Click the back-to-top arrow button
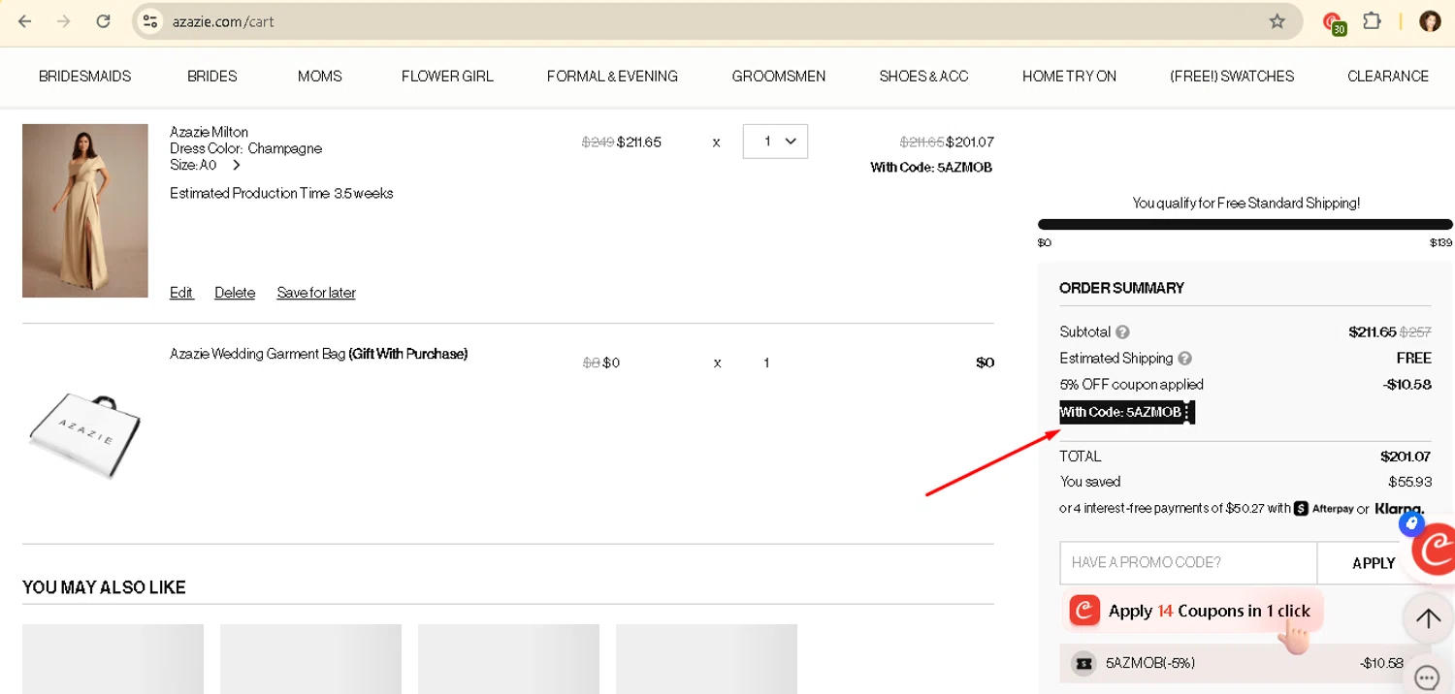 pos(1427,618)
